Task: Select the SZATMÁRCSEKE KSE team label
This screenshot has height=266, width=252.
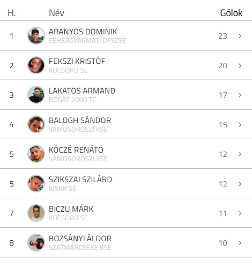Action: [x=80, y=248]
